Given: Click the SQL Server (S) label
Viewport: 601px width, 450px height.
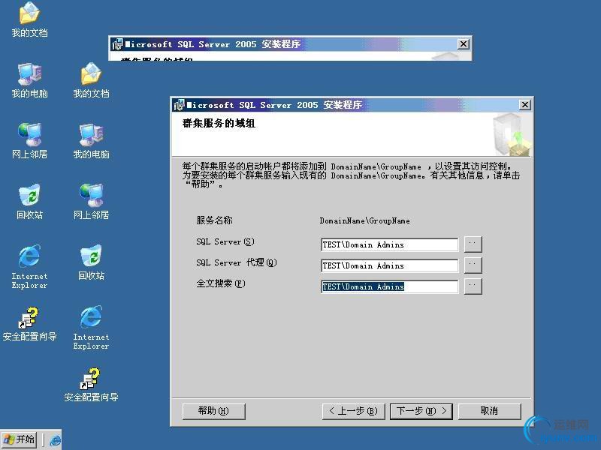Looking at the screenshot, I should (225, 241).
